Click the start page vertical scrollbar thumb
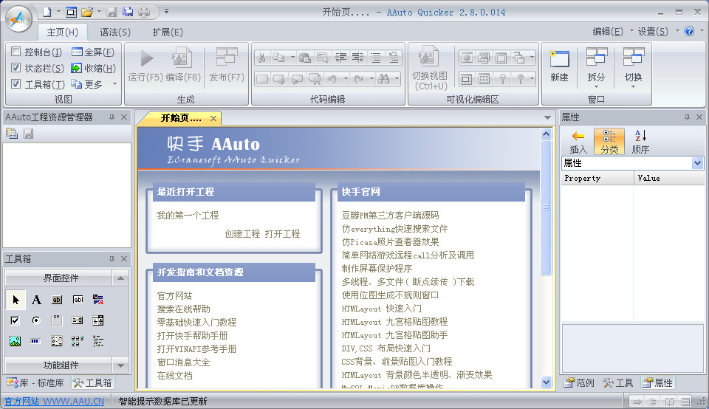Viewport: 709px width, 409px height. 547,207
